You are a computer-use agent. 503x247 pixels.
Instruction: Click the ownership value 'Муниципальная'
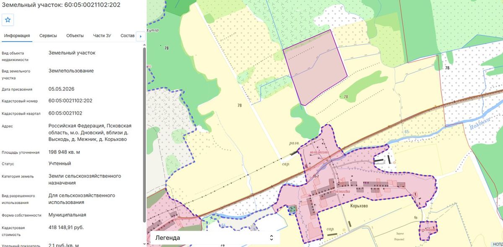[x=67, y=215]
